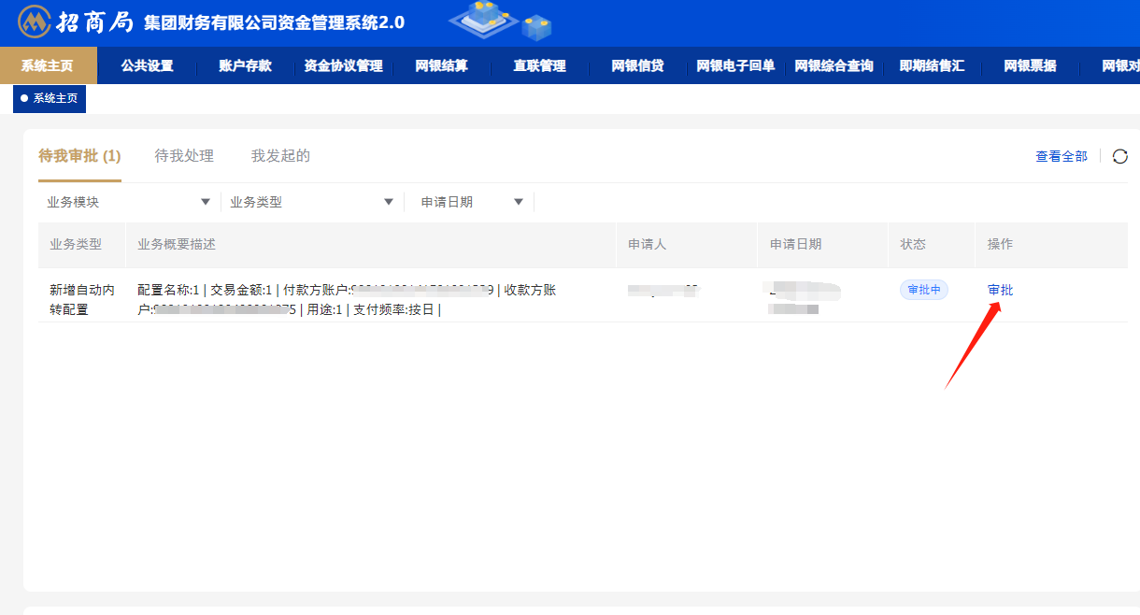Switch to the 待我处理 tab
Screen dimensions: 1140x615
pyautogui.click(x=184, y=156)
